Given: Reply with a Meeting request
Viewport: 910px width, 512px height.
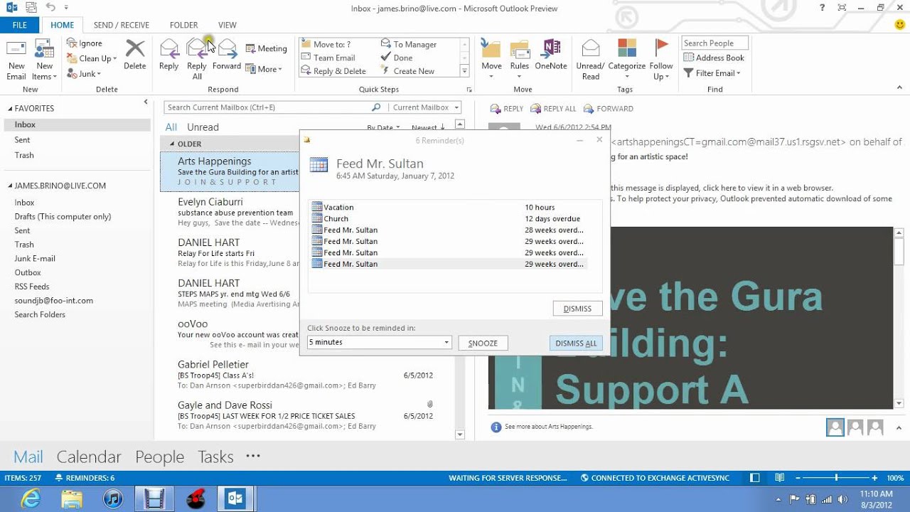Looking at the screenshot, I should tap(266, 48).
